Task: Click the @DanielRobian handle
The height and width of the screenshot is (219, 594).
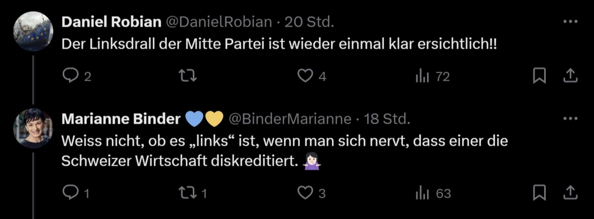Action: (218, 22)
